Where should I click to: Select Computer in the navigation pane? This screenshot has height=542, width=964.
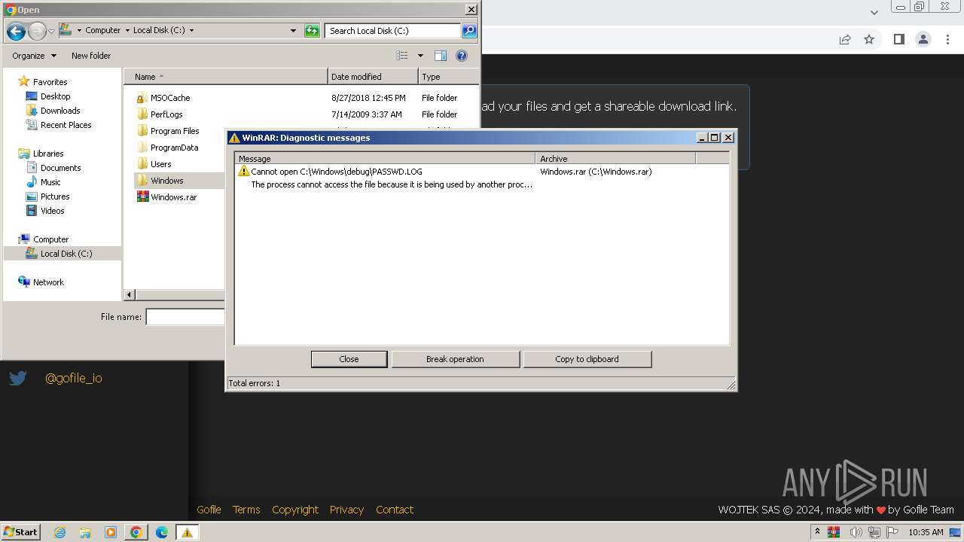coord(50,239)
